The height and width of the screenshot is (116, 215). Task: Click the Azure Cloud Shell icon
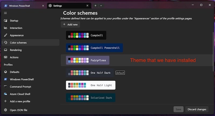(x=5, y=94)
